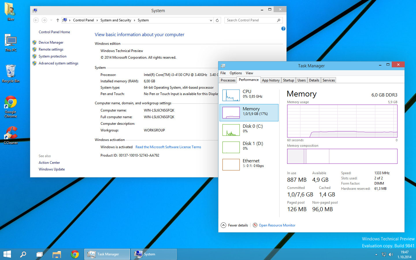Click System window title bar icon

point(35,10)
